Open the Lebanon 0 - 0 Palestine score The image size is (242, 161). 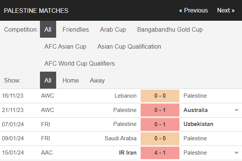point(160,96)
